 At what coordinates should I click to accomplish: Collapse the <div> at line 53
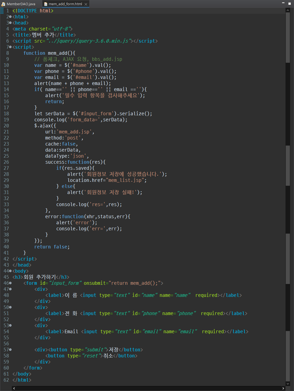tap(10, 326)
